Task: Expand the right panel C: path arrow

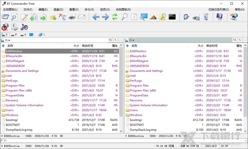Action: click(134, 40)
